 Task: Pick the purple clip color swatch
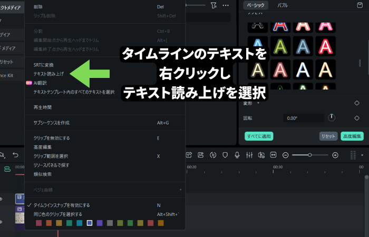100,223
